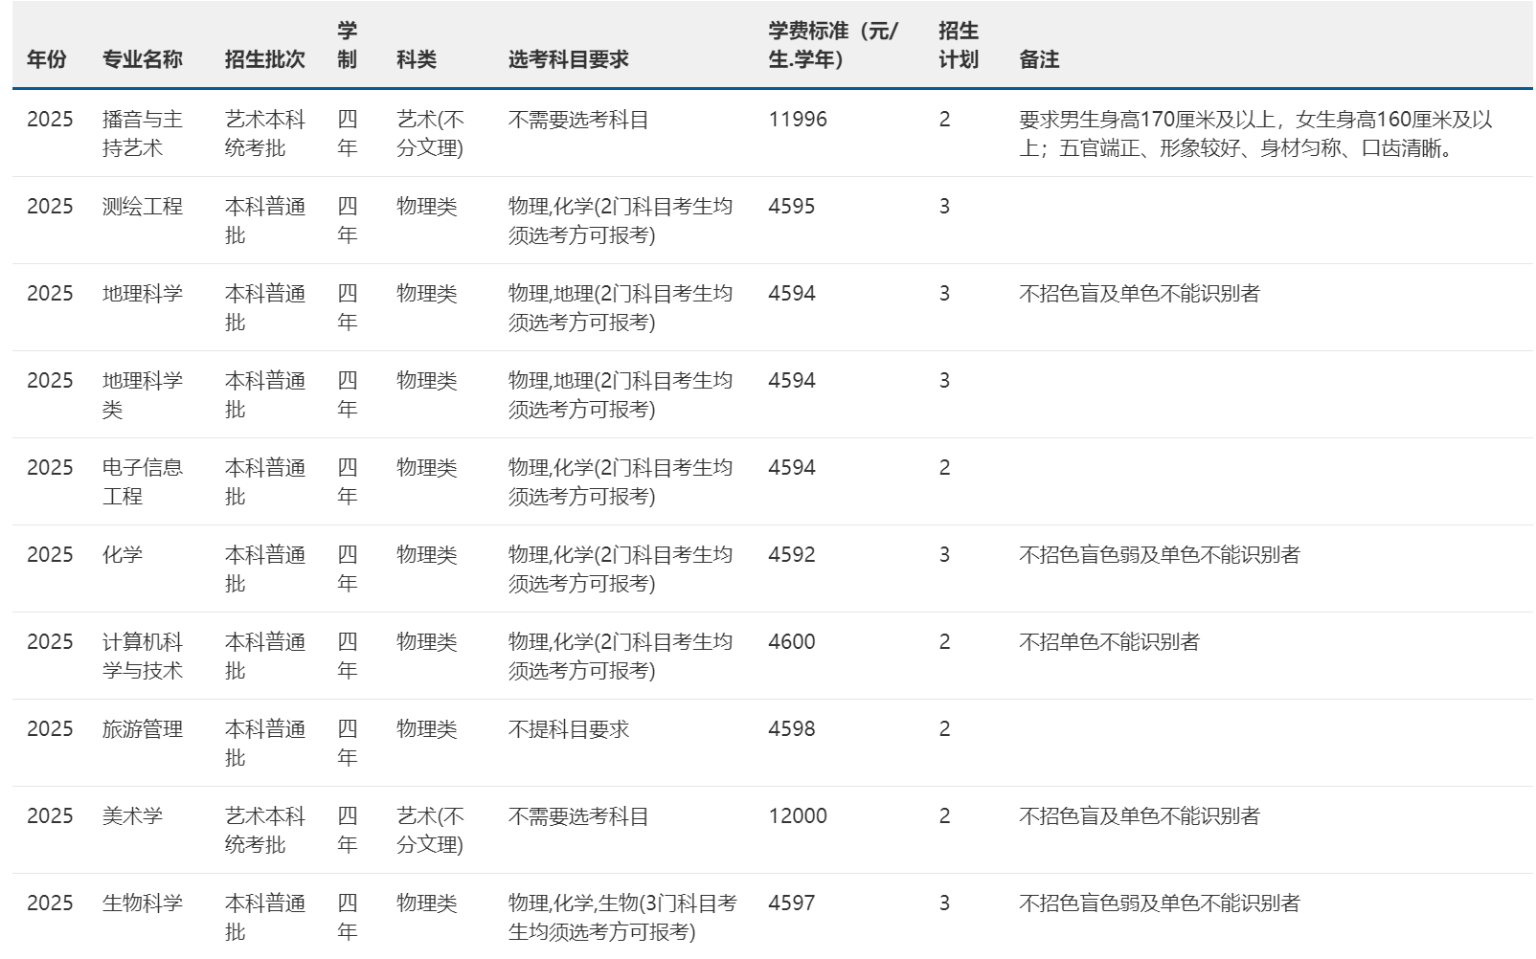Select the 测绘工程 major cell
Screen dimensions: 1536x959
[142, 207]
